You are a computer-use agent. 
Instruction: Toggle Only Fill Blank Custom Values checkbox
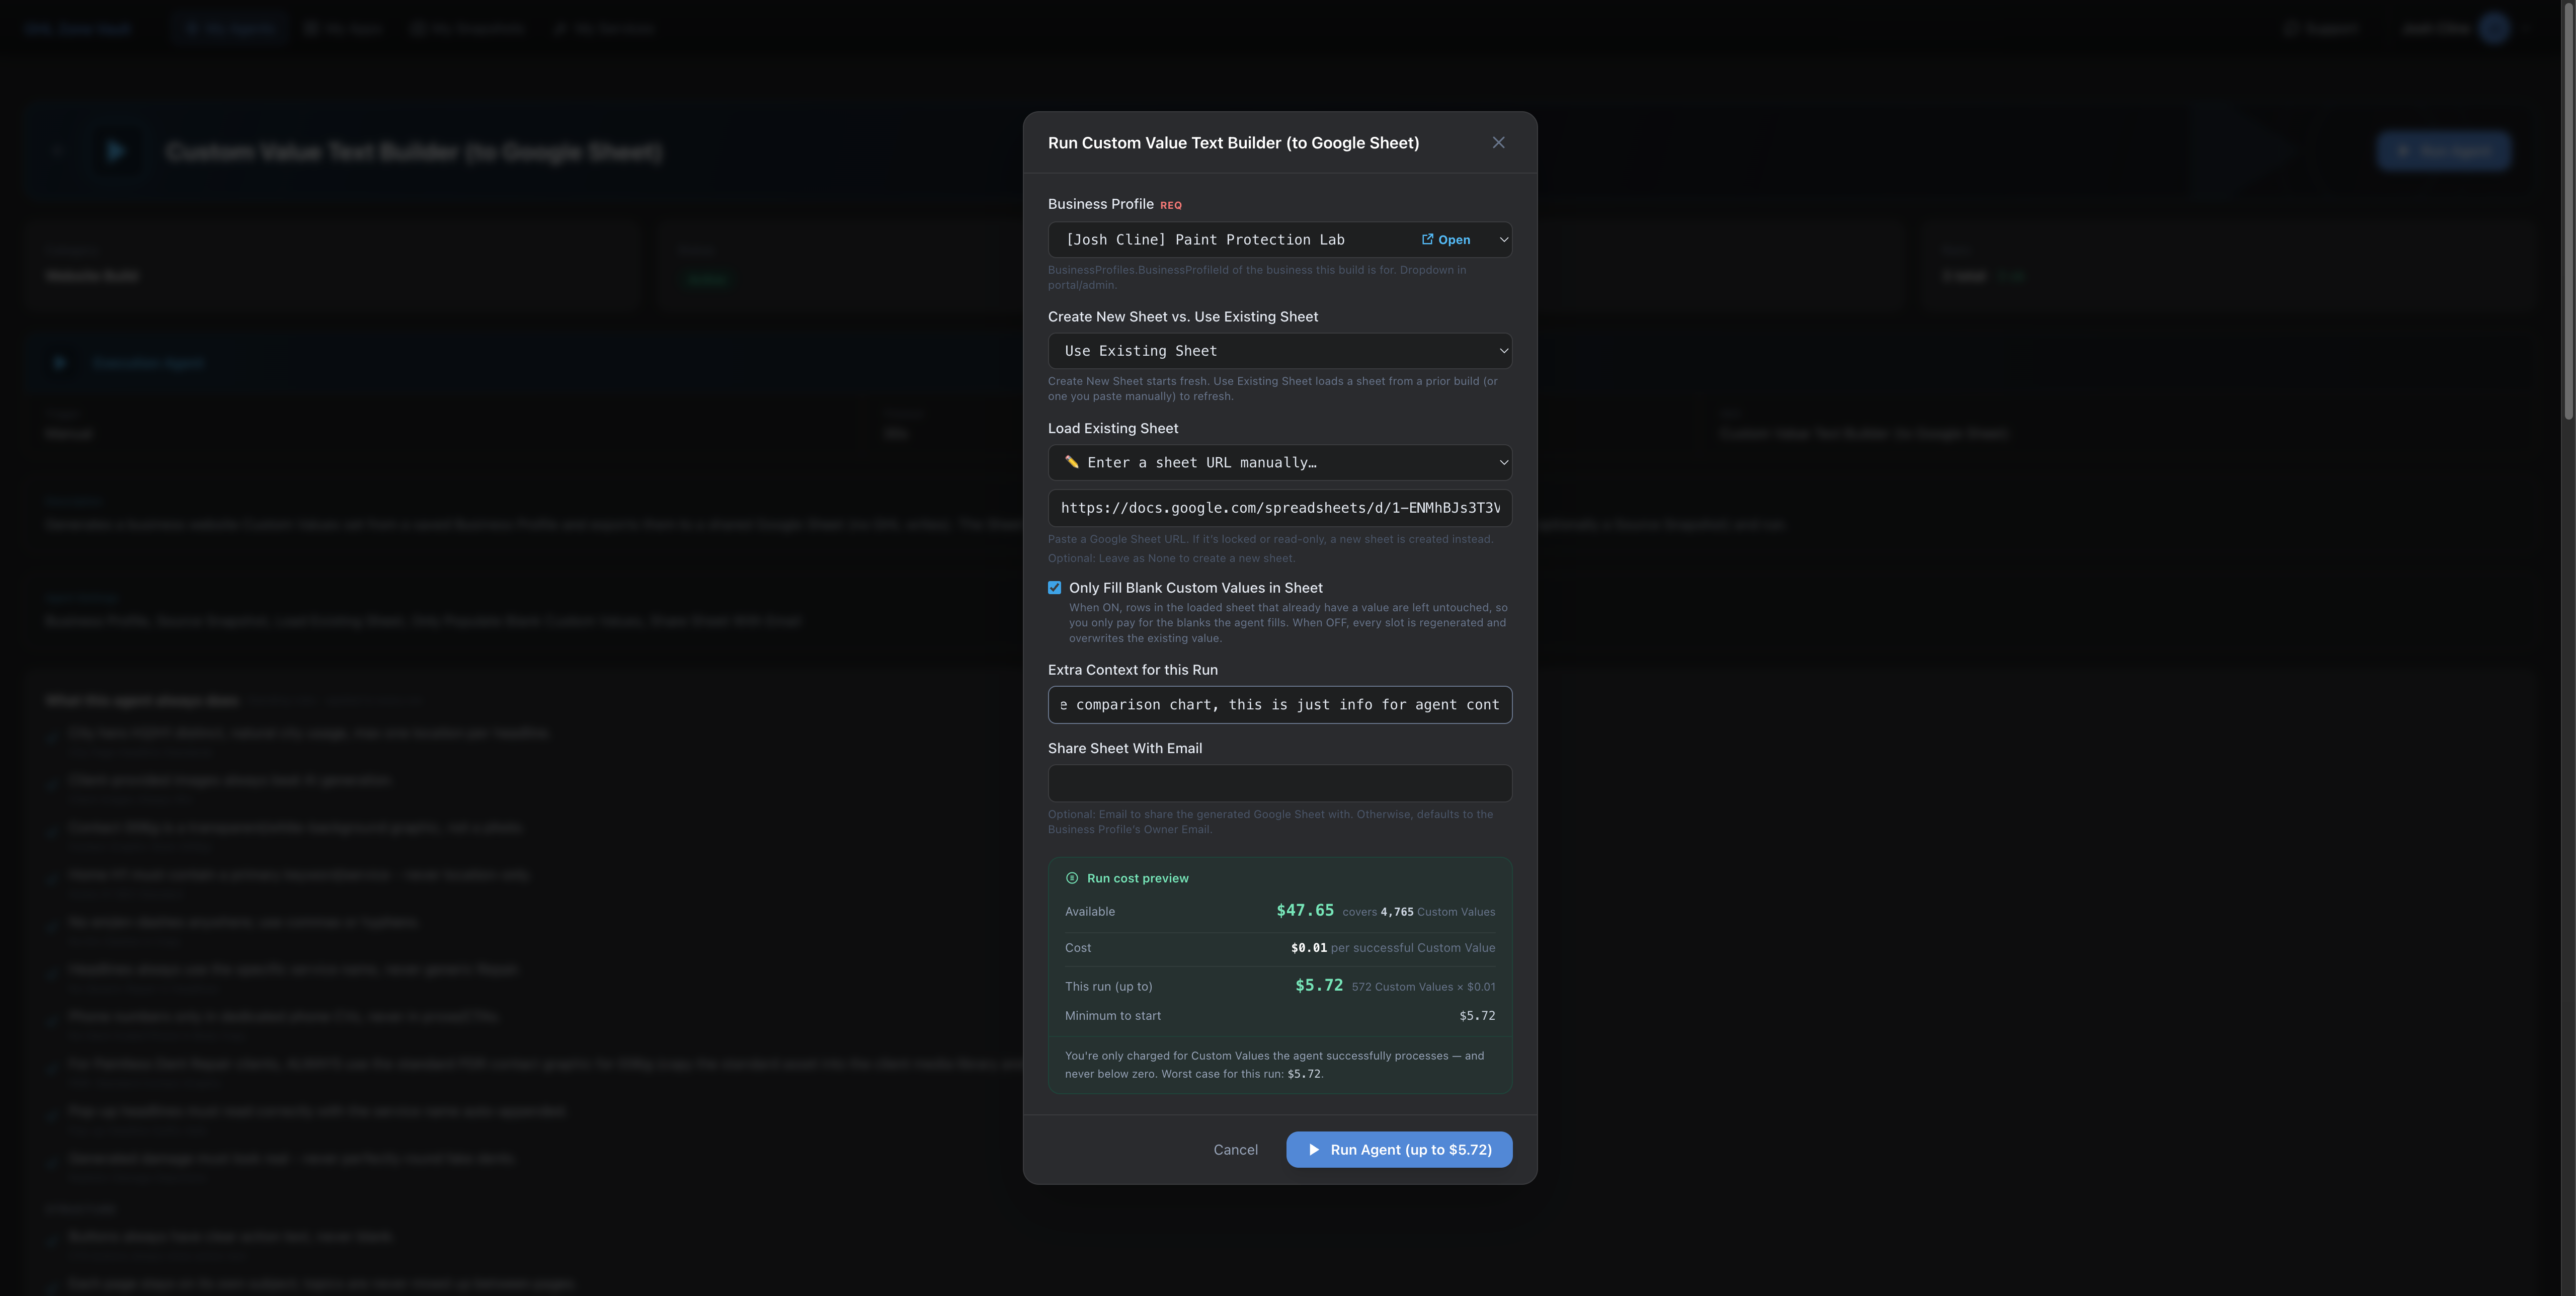(1054, 588)
